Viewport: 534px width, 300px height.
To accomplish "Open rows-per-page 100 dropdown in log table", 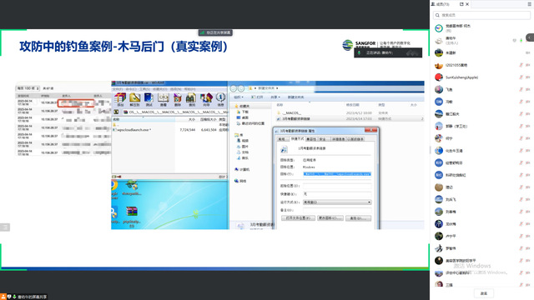I will 28,88.
